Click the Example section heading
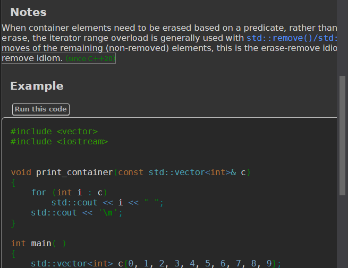Screen dimensions: 348x268 tap(37, 87)
